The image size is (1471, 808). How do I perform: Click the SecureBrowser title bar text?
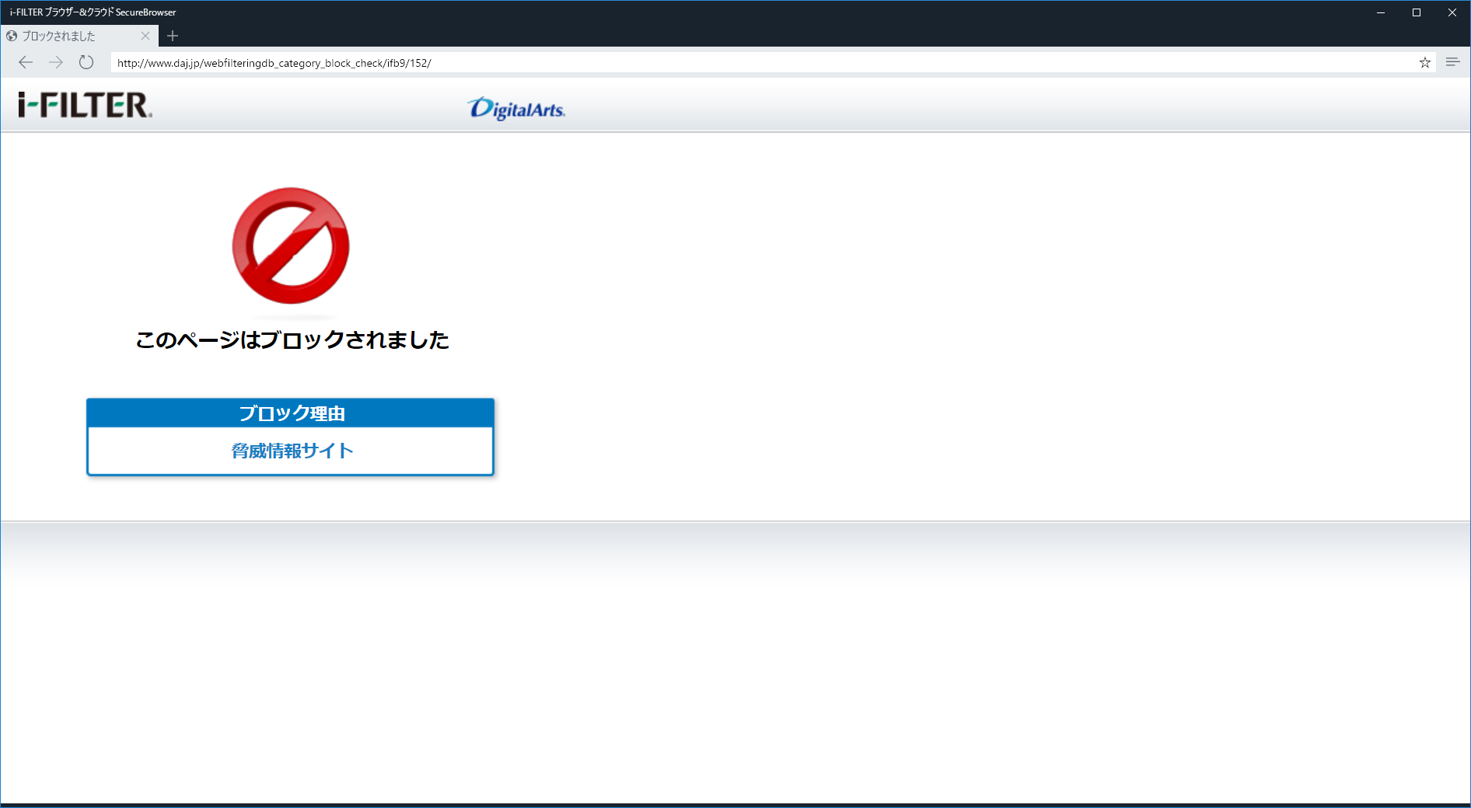tap(91, 12)
